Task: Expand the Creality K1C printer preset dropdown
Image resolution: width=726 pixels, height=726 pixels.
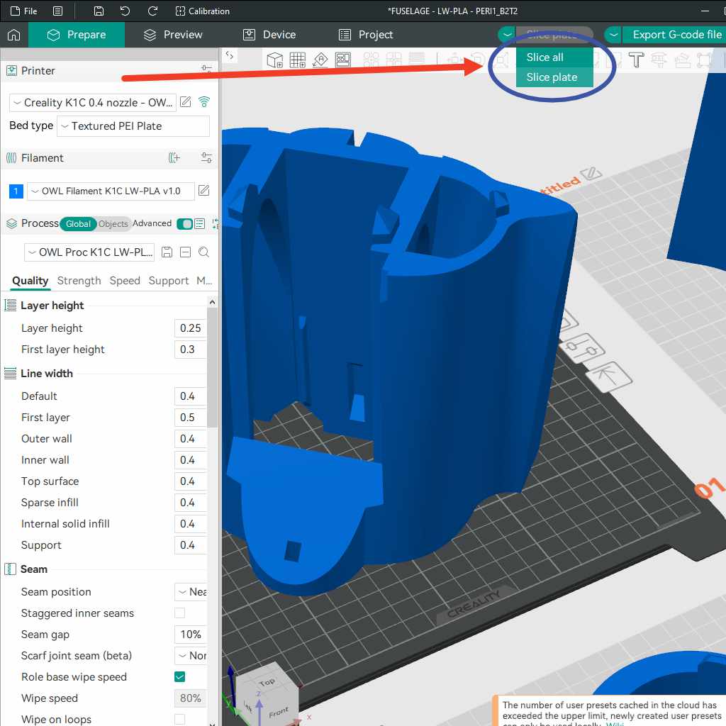Action: [92, 103]
